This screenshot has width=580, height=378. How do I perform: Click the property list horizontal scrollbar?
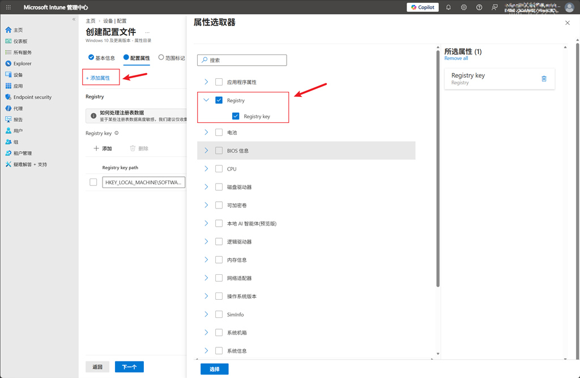click(x=314, y=359)
